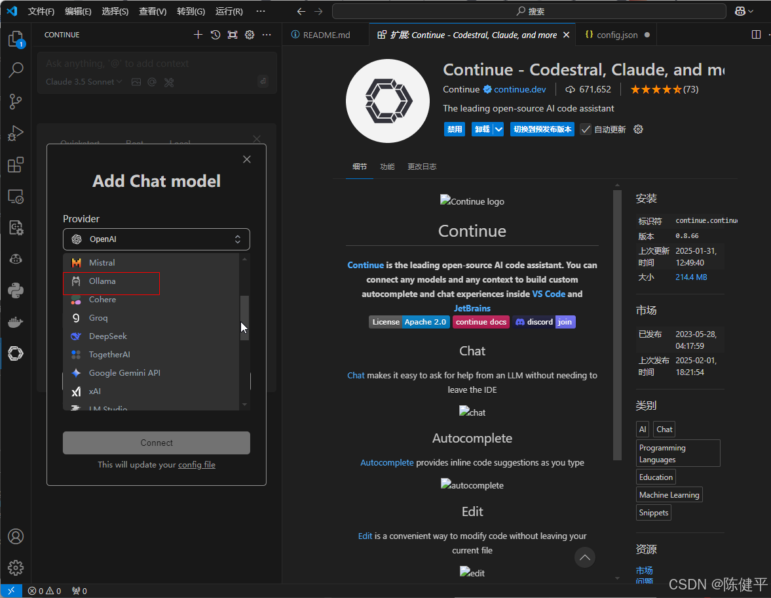
Task: Close the Add Chat model dialog
Action: pos(247,159)
